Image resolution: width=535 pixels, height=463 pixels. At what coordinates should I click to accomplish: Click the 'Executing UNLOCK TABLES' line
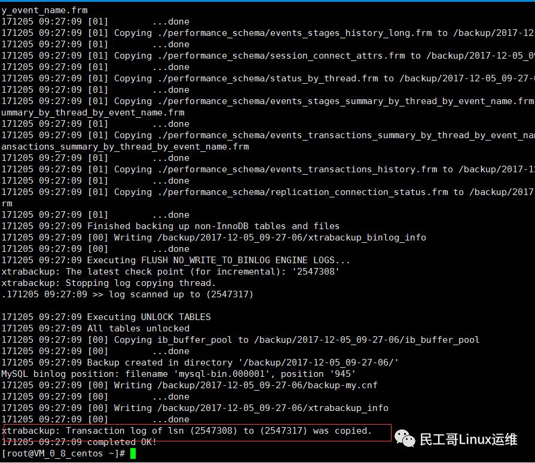click(x=106, y=317)
